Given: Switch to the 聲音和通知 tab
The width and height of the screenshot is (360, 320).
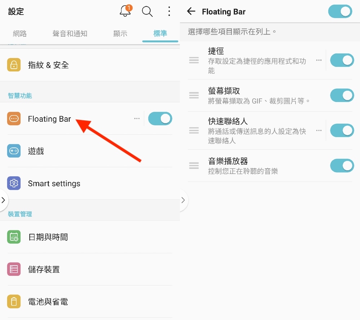Looking at the screenshot, I should pos(70,34).
